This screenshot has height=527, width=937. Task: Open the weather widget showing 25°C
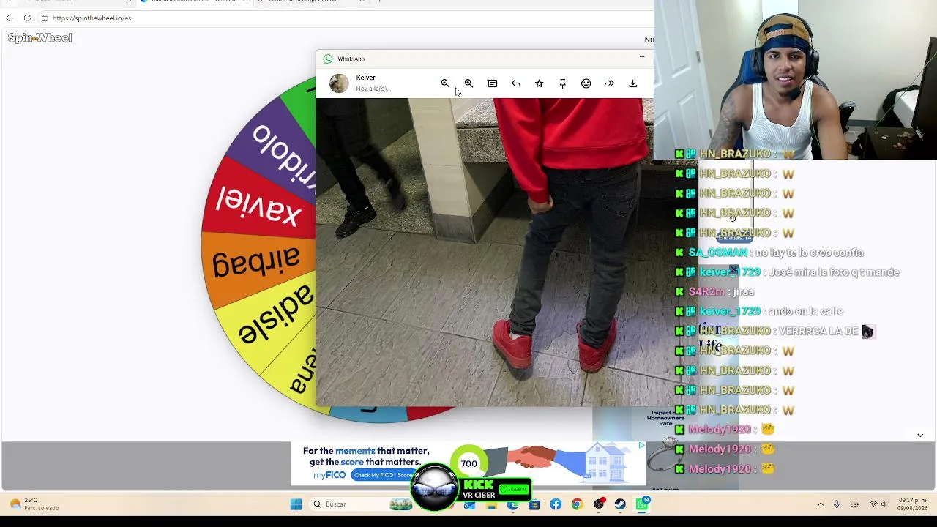(x=34, y=504)
